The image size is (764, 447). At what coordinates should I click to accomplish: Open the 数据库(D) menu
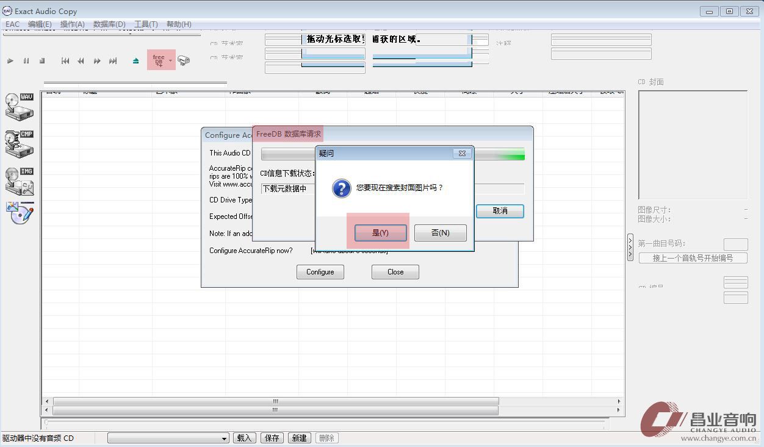109,24
